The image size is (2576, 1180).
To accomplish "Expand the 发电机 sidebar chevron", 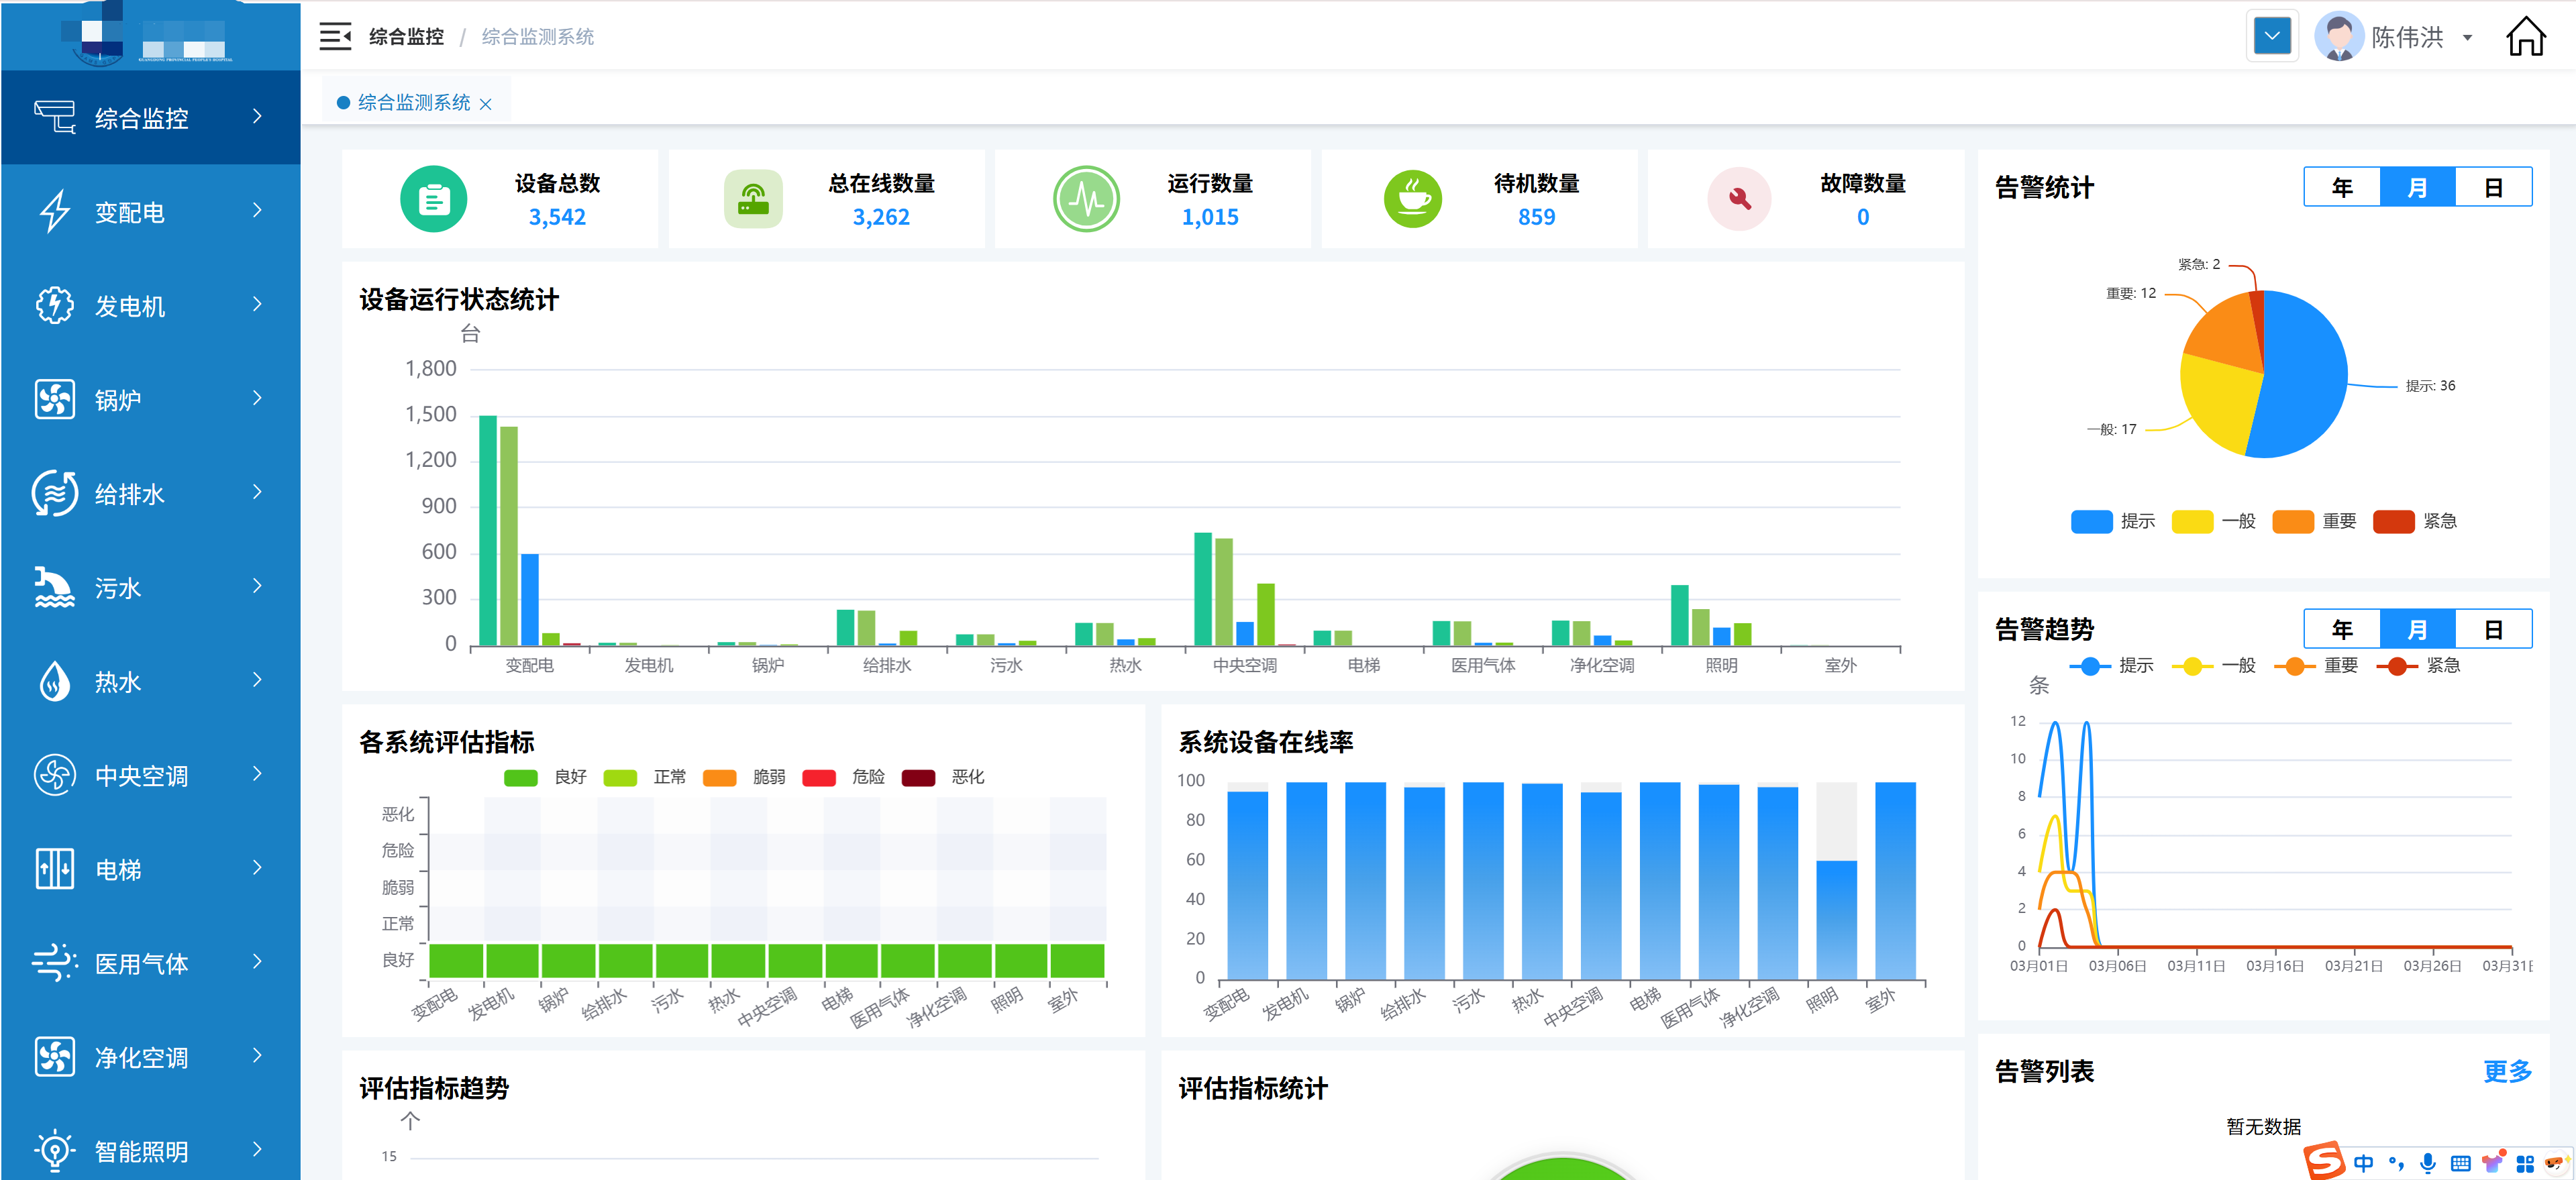I will click(257, 304).
